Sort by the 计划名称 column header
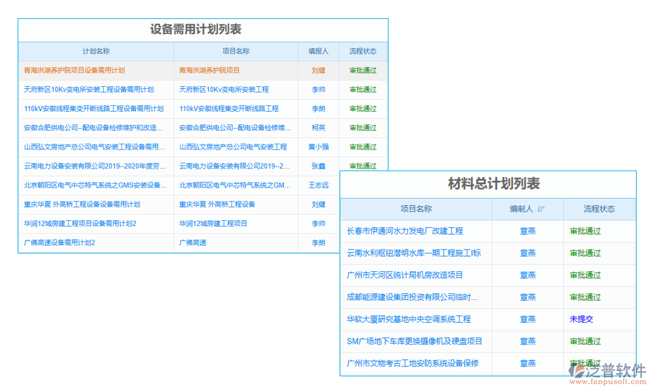Screen dimensions: 653x392 pyautogui.click(x=95, y=52)
